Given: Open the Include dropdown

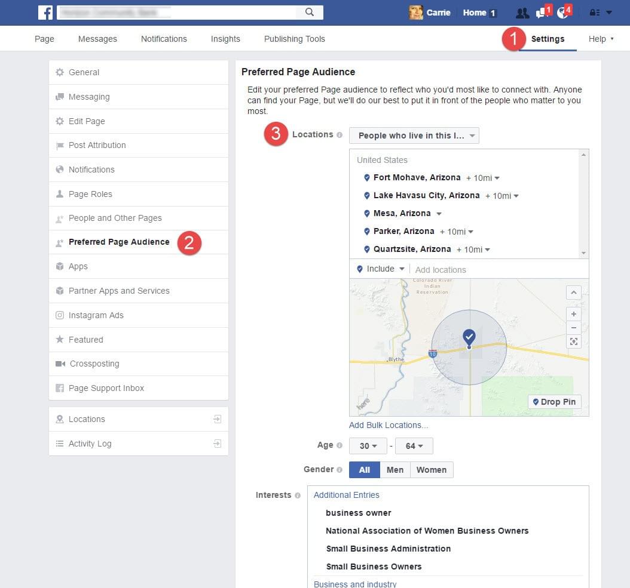Looking at the screenshot, I should pyautogui.click(x=381, y=269).
